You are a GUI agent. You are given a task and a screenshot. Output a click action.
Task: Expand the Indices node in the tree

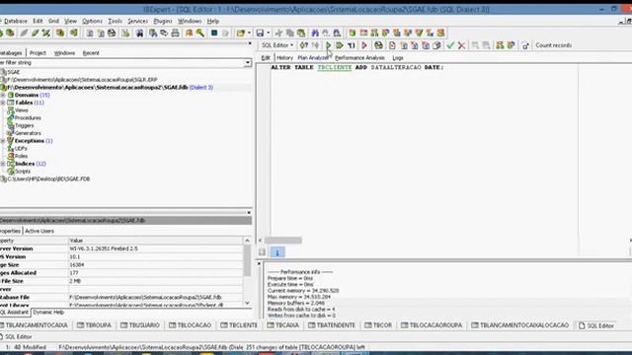point(3,164)
